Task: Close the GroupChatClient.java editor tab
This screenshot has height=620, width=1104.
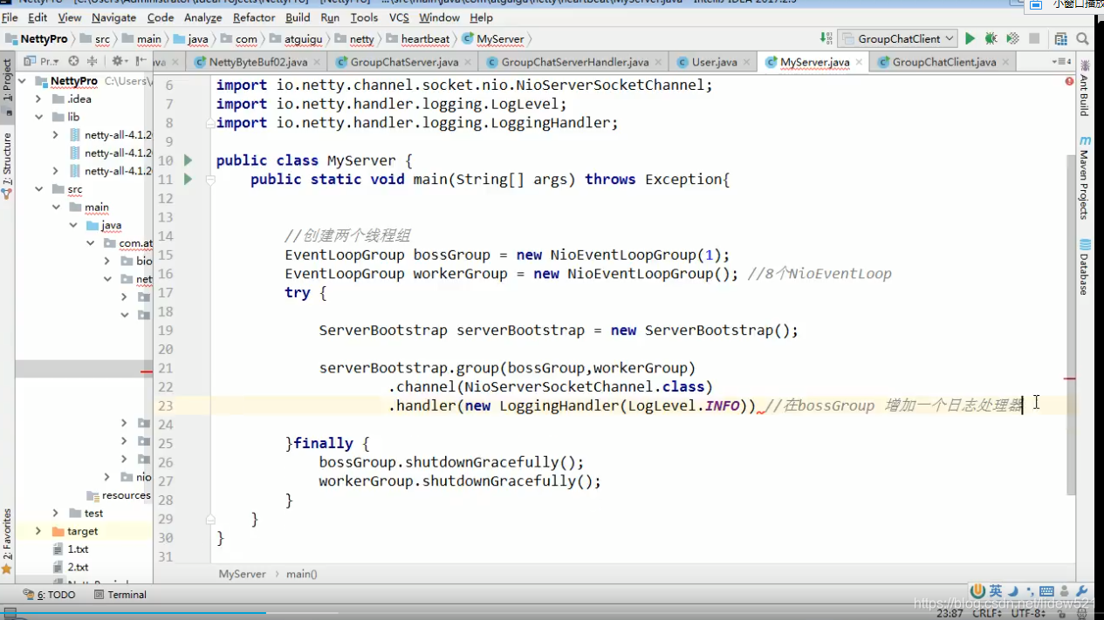Action: (x=1005, y=62)
